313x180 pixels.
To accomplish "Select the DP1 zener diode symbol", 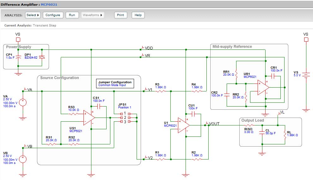I will (x=42, y=57).
